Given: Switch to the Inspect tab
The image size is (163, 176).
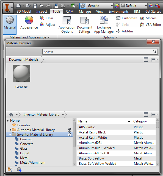Looking at the screenshot, I should [x=42, y=12].
